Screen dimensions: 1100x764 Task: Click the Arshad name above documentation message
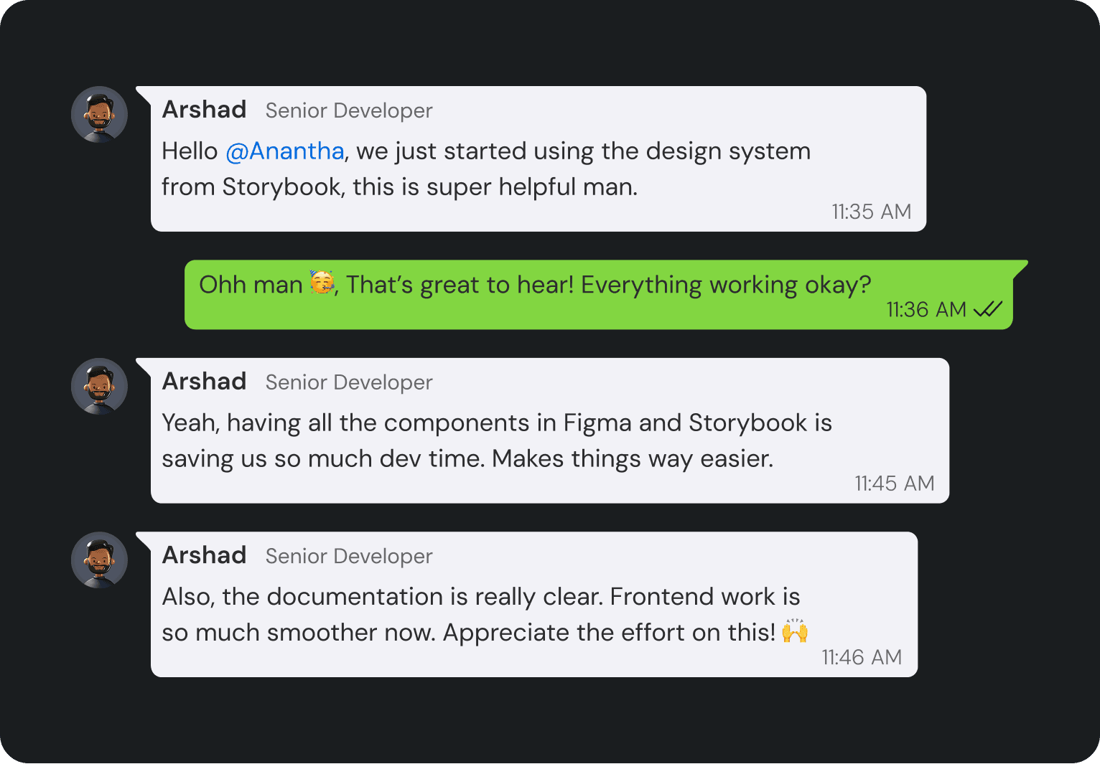click(x=205, y=555)
